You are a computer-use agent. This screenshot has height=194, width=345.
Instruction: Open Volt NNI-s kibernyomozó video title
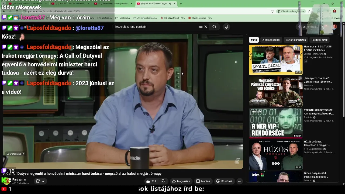pyautogui.click(x=319, y=112)
